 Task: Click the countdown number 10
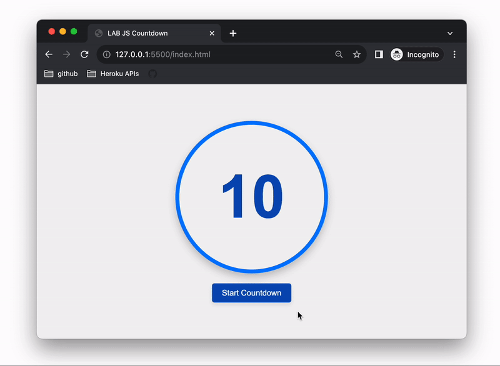tap(252, 197)
